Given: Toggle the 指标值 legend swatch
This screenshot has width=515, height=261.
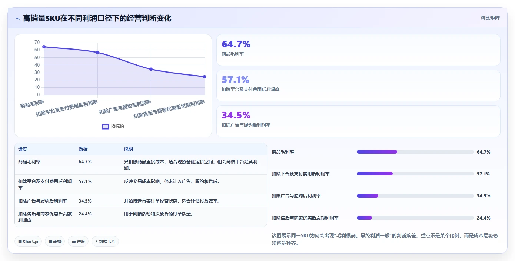Looking at the screenshot, I should [x=105, y=126].
